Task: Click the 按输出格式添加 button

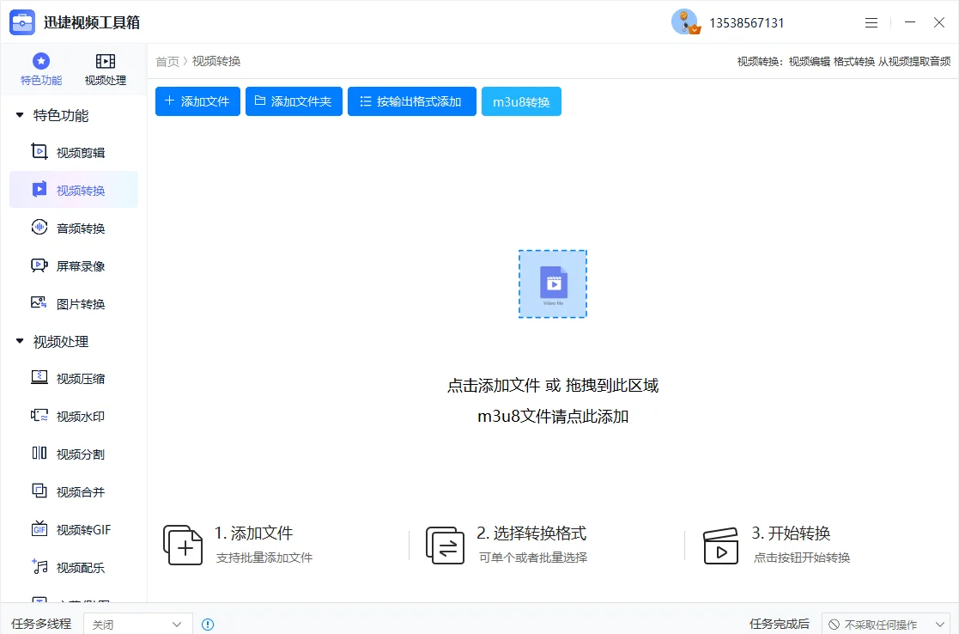Action: coord(411,101)
